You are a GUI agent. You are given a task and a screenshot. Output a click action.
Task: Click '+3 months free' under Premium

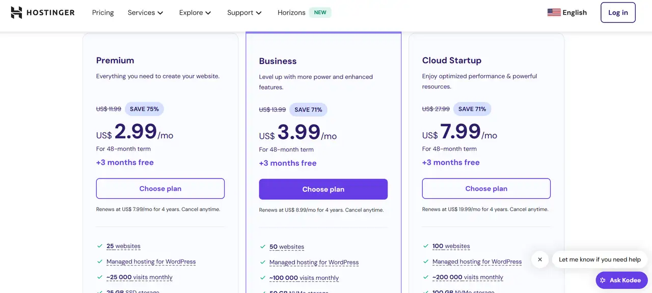[125, 162]
